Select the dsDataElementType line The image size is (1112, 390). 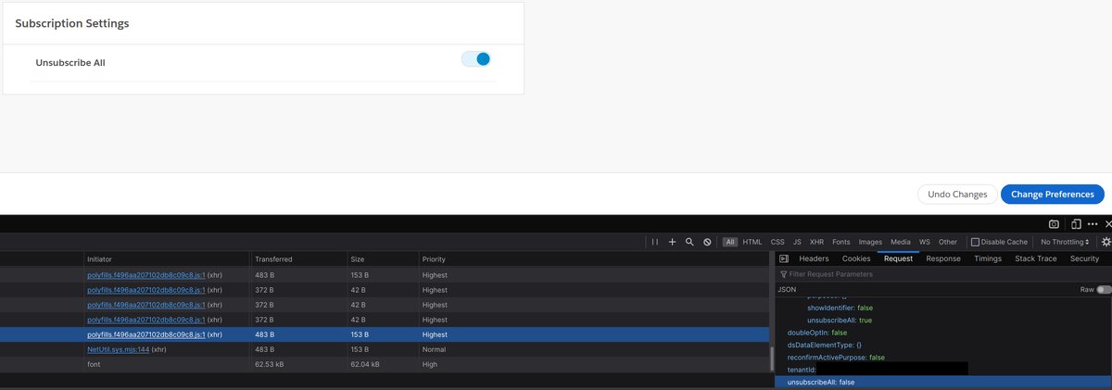pyautogui.click(x=824, y=346)
